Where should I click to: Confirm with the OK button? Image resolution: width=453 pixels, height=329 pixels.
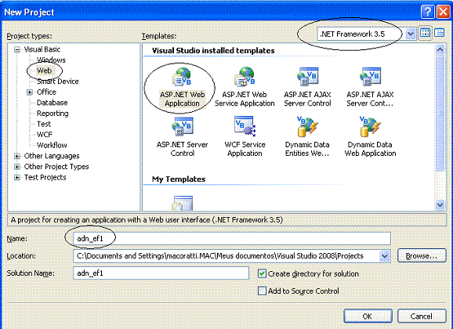point(368,316)
